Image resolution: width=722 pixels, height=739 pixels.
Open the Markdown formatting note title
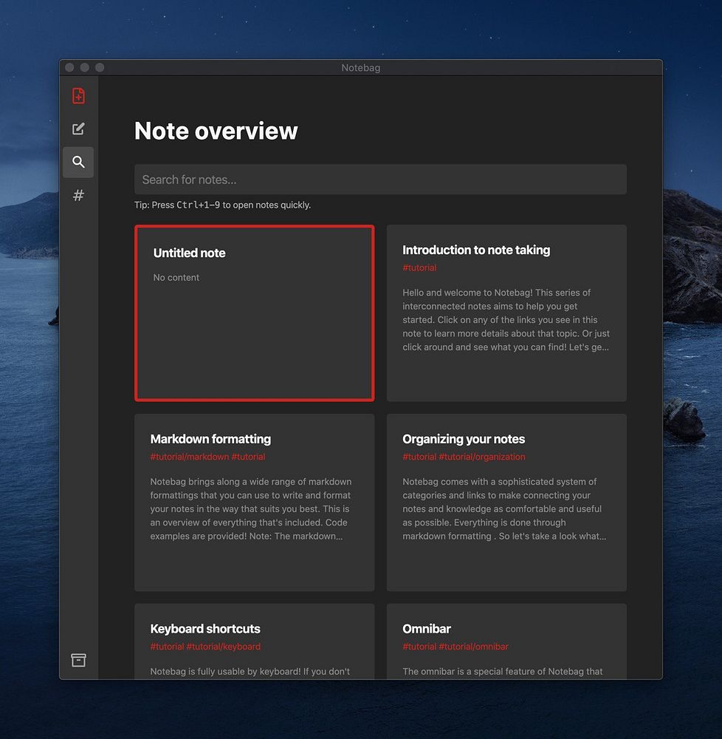pyautogui.click(x=210, y=439)
